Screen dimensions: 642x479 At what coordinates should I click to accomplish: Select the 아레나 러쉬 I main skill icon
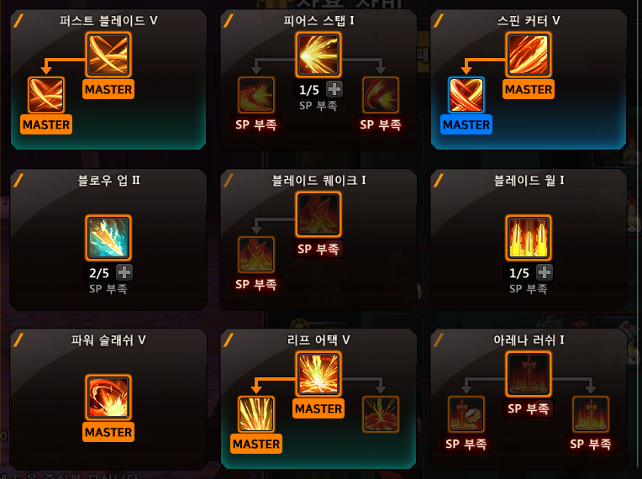529,374
